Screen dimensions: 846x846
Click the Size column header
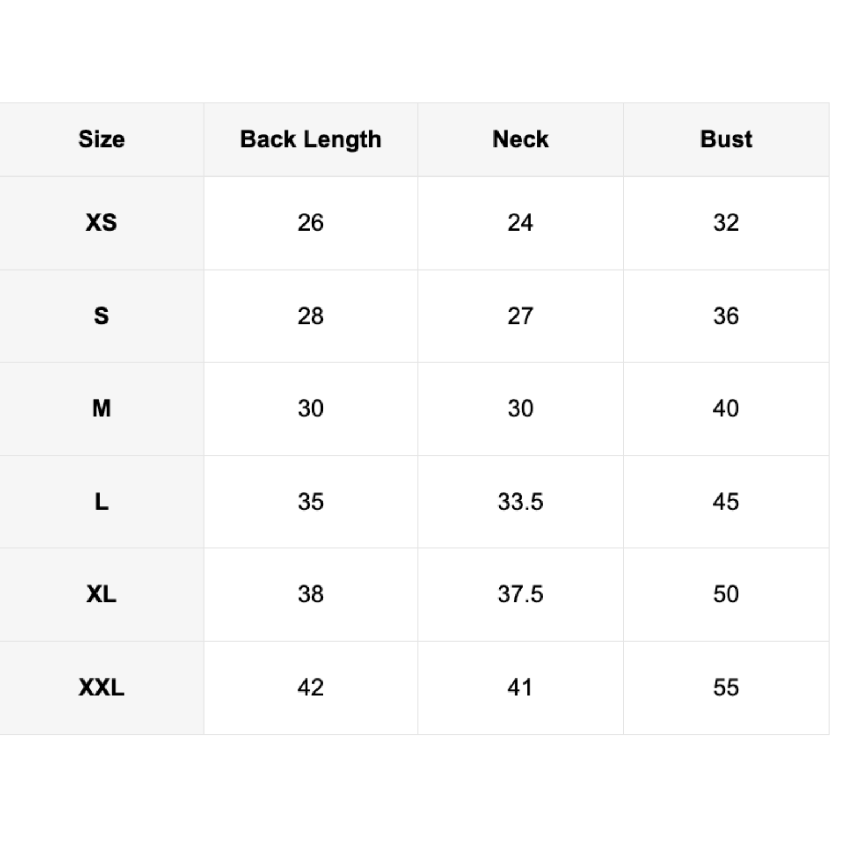pyautogui.click(x=102, y=139)
